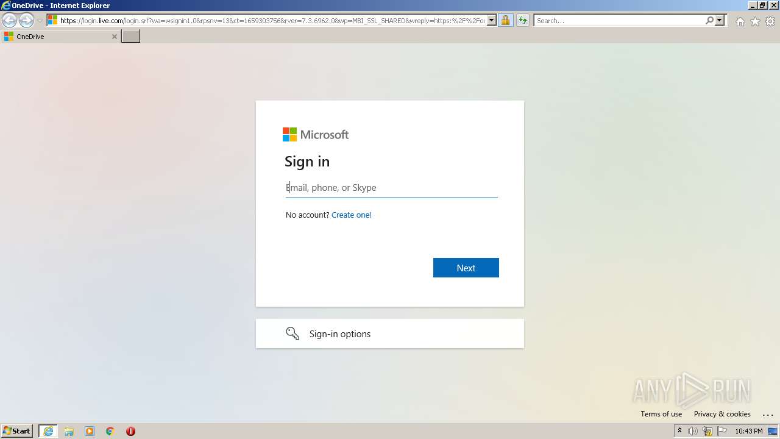Open Sign-in options
The height and width of the screenshot is (439, 780).
click(390, 334)
